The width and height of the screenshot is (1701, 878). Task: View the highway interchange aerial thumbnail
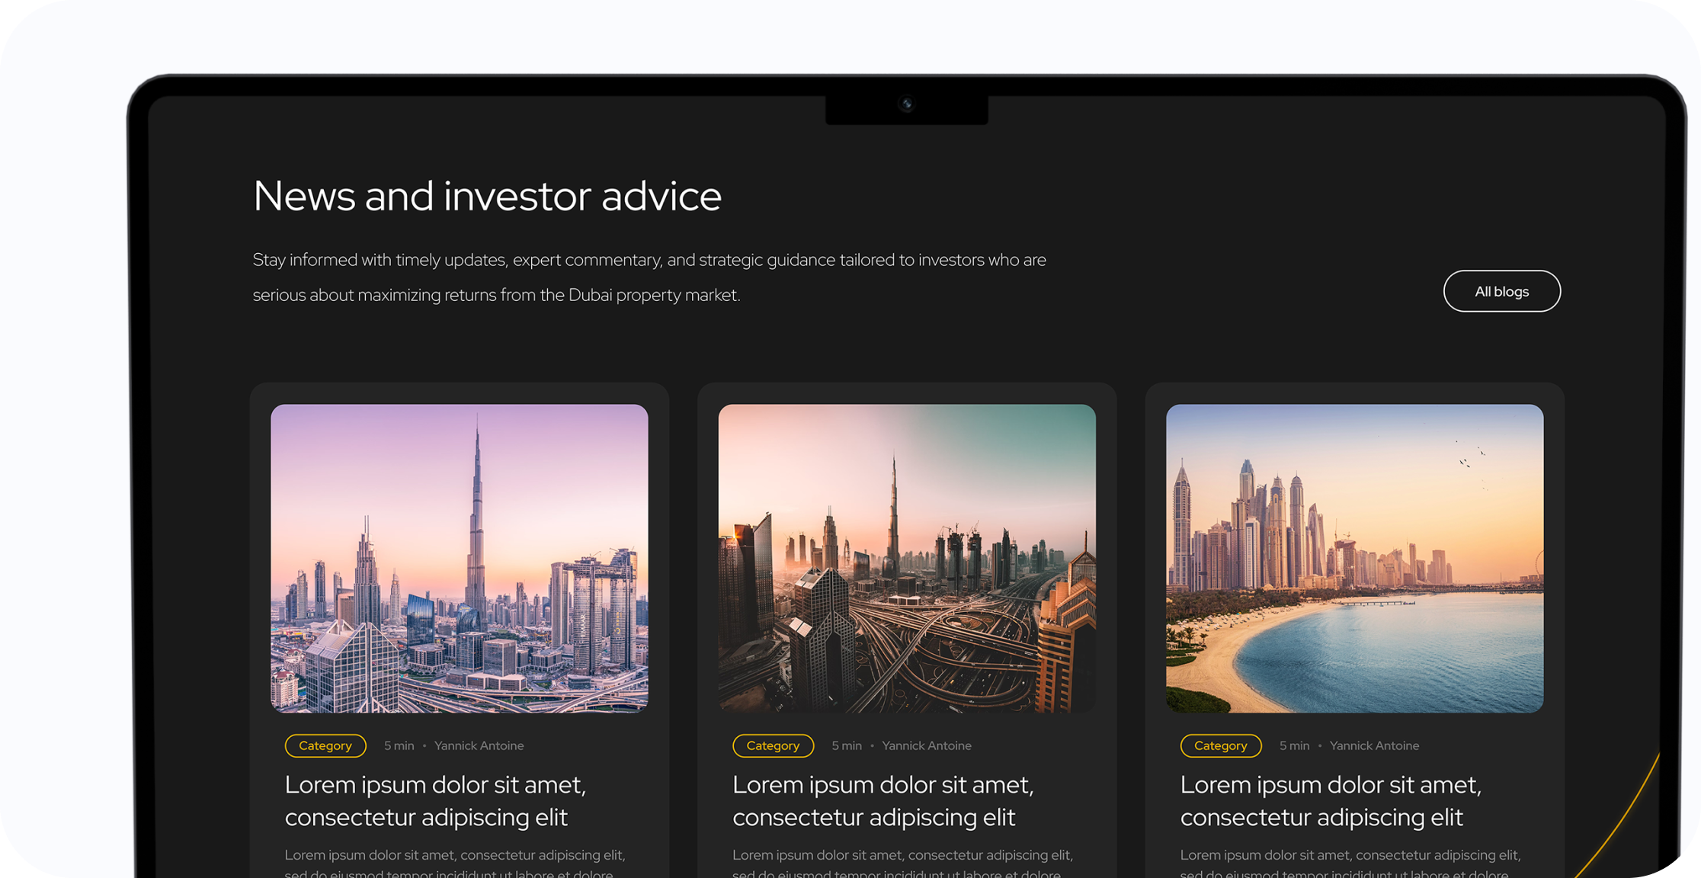tap(907, 558)
